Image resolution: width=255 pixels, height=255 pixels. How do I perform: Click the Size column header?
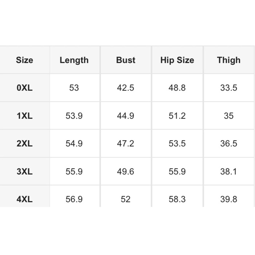[24, 60]
